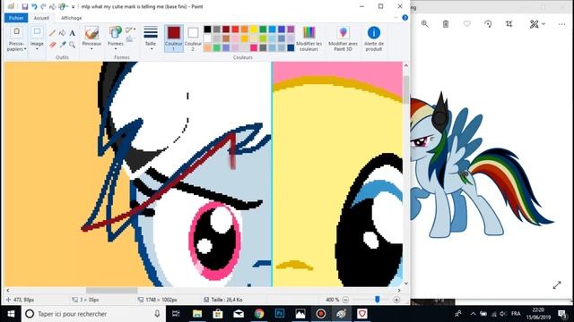Click the horizontal scrollbar thumb in Paint
The width and height of the screenshot is (574, 322).
111,290
